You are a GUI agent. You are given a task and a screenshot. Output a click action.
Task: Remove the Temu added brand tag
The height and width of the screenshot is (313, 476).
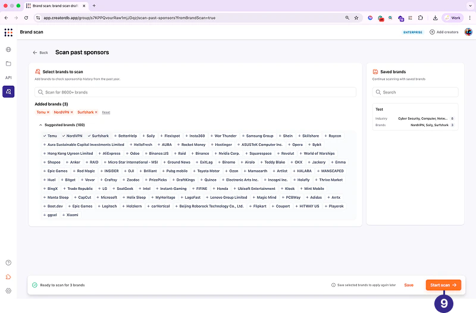[x=48, y=112]
